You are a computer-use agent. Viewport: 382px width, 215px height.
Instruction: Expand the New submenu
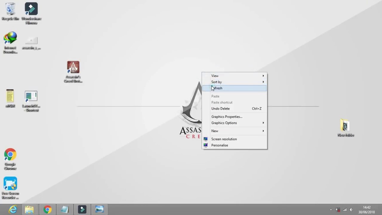pyautogui.click(x=234, y=131)
